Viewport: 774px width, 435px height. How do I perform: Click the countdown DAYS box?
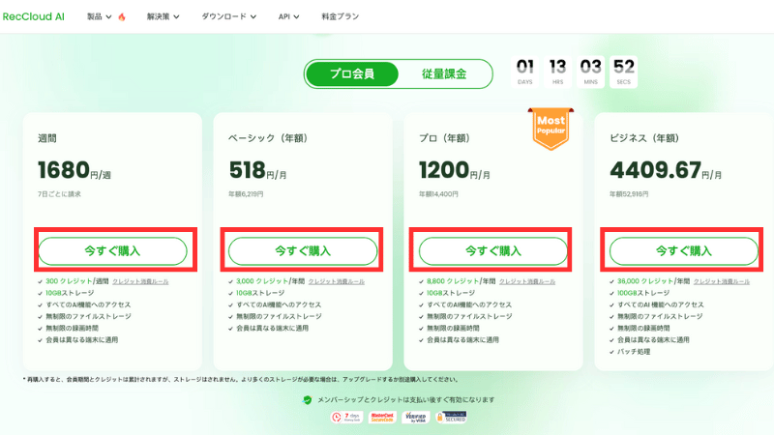525,72
